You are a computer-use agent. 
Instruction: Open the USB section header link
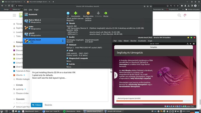pos(71,50)
